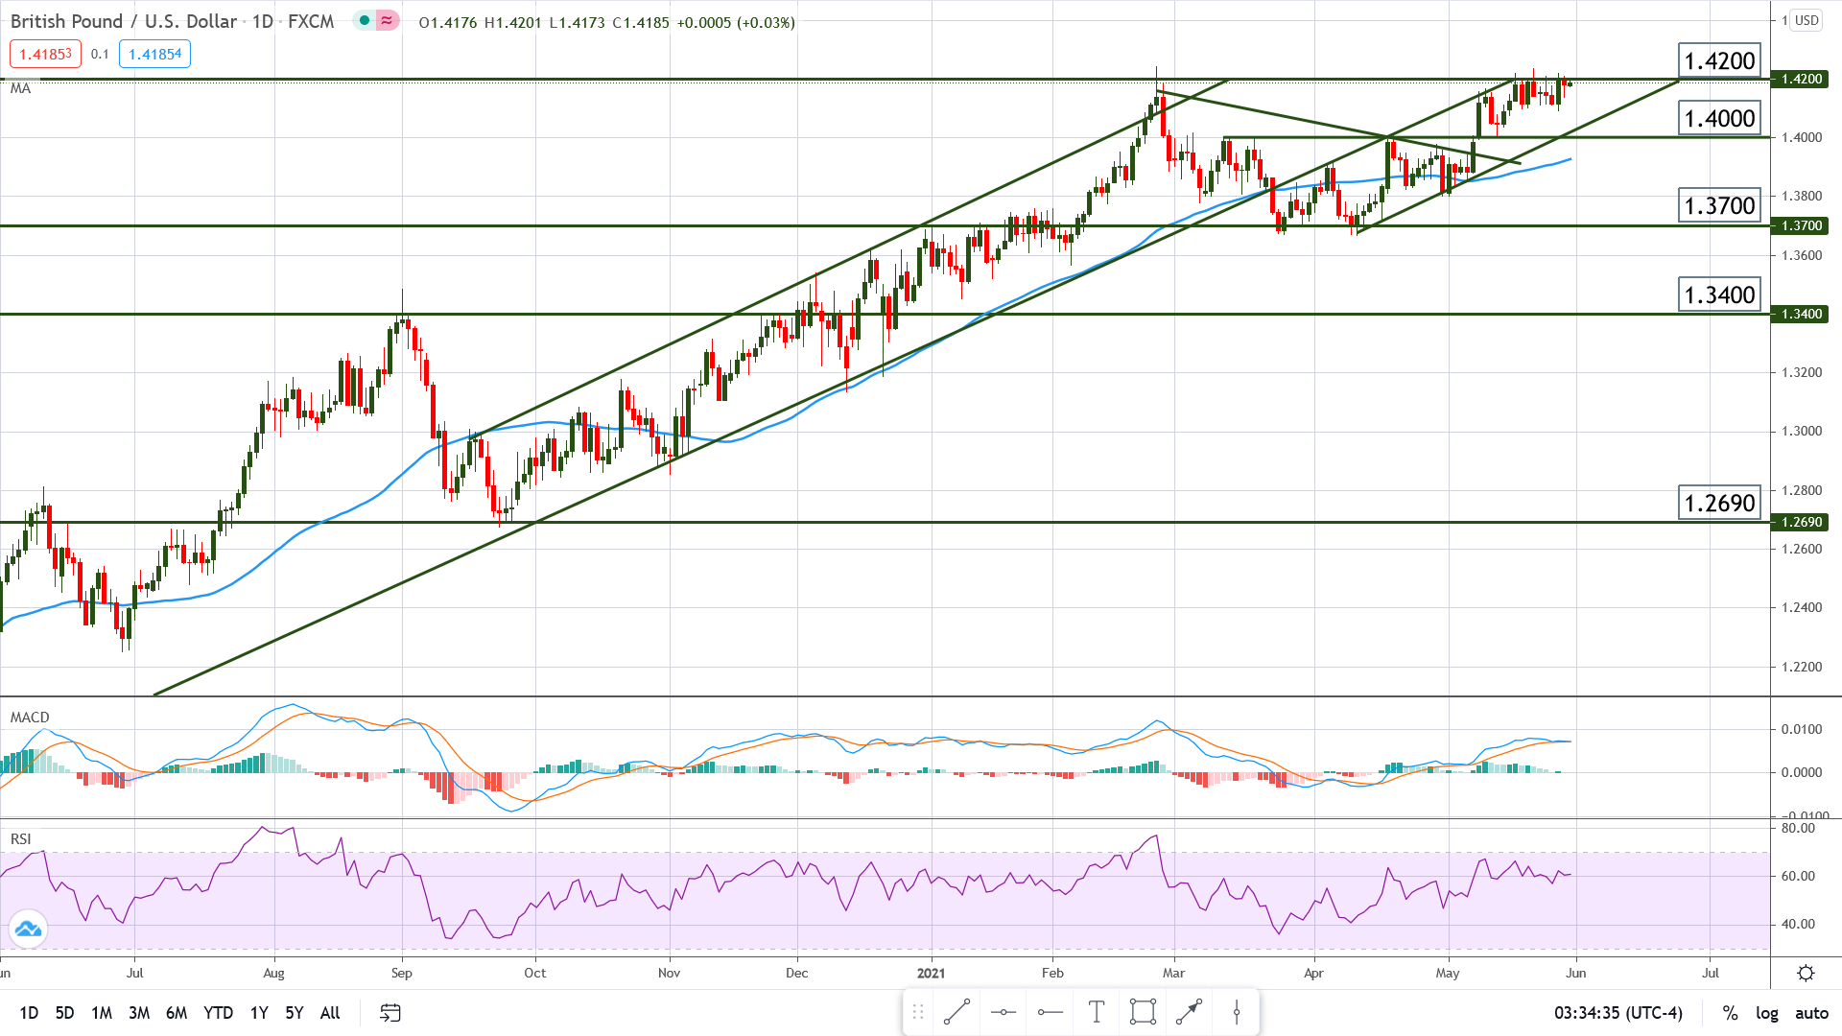1842x1036 pixels.
Task: Click the 1.2690 text annotation box
Action: (1720, 503)
